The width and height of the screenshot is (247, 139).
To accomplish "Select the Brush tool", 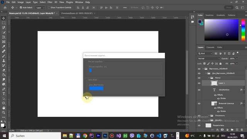I will pos(3,56).
